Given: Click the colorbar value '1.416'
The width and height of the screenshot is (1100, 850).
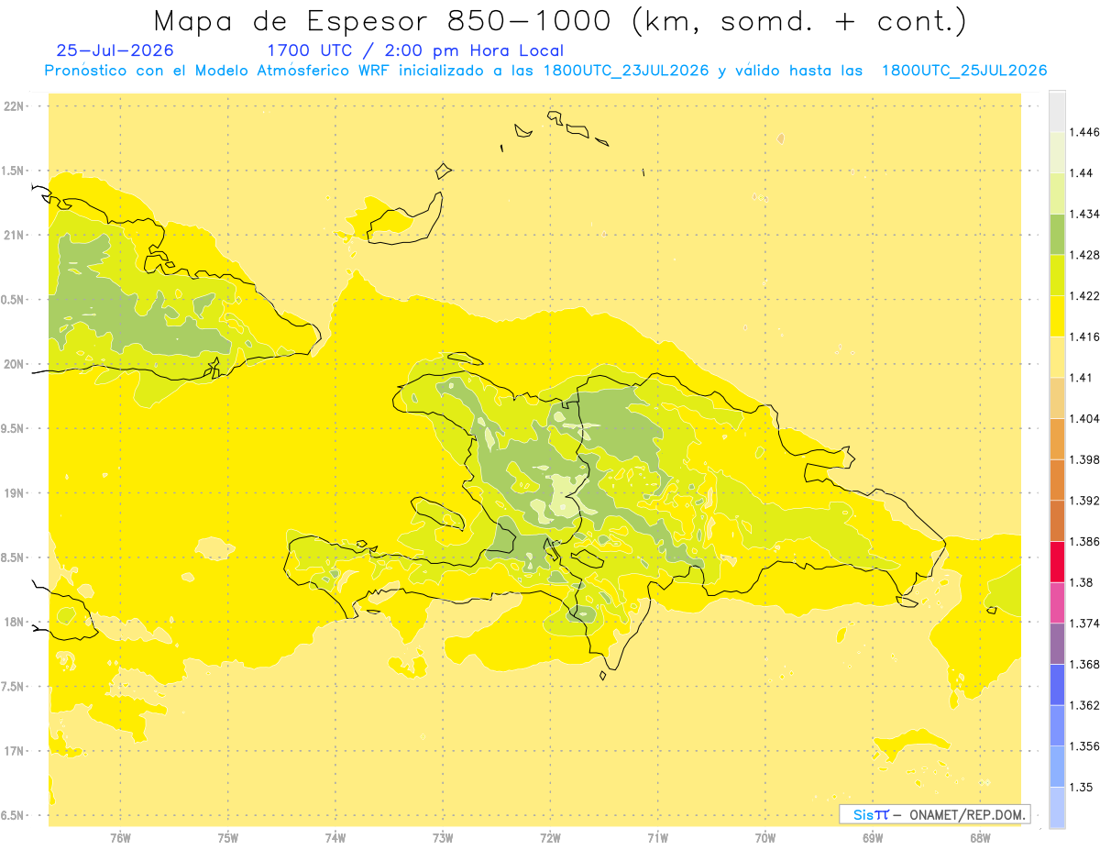Looking at the screenshot, I should pyautogui.click(x=1086, y=337).
